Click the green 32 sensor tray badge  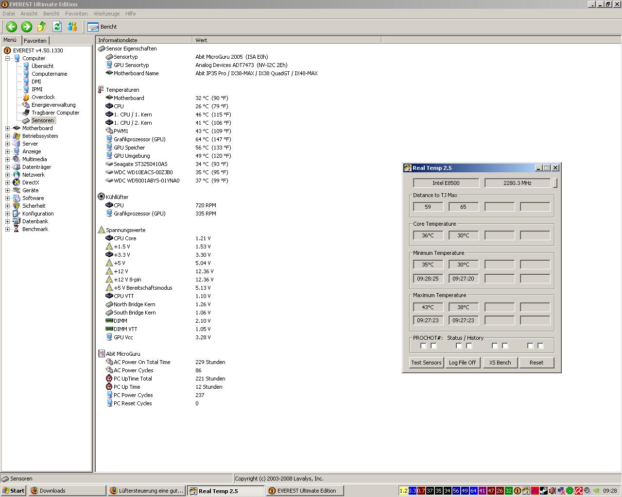(x=508, y=491)
